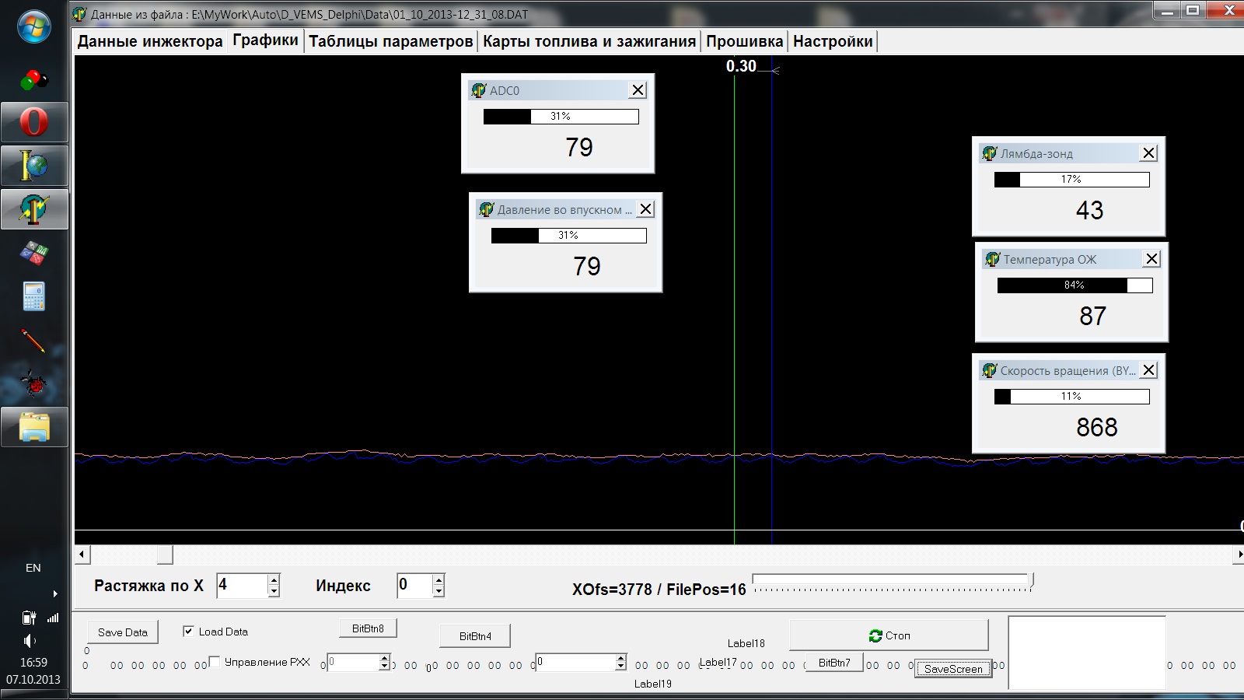Enable the Управление РХХ checkbox
The height and width of the screenshot is (700, 1244).
(215, 662)
